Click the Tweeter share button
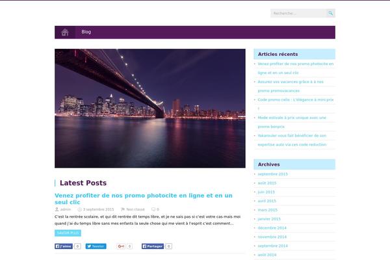This screenshot has height=260, width=390. click(96, 246)
